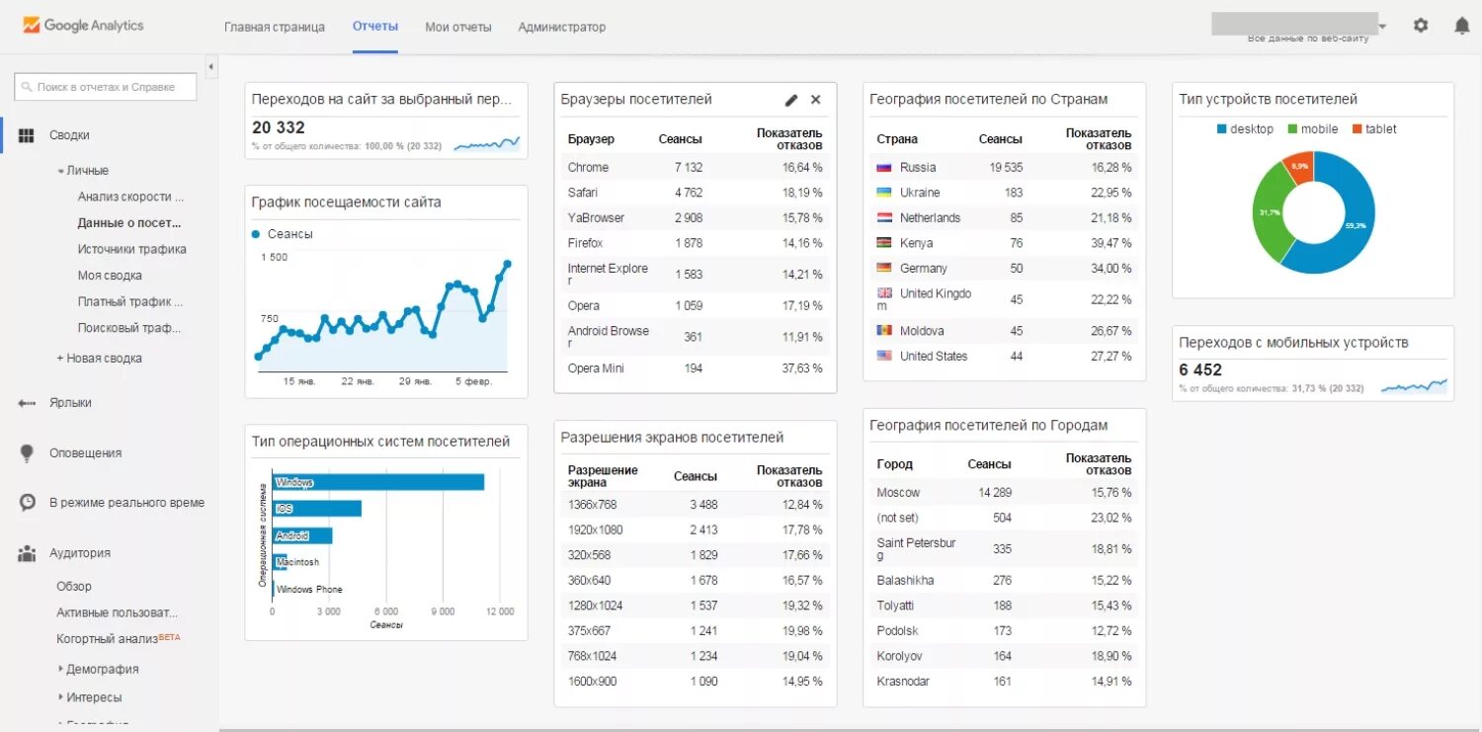This screenshot has width=1482, height=732.
Task: Click the Google Analytics logo
Action: click(x=83, y=26)
